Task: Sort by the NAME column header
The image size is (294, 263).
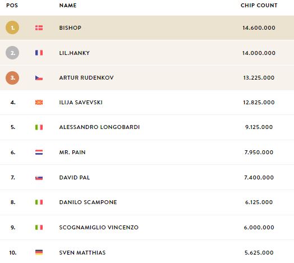Action: 68,6
